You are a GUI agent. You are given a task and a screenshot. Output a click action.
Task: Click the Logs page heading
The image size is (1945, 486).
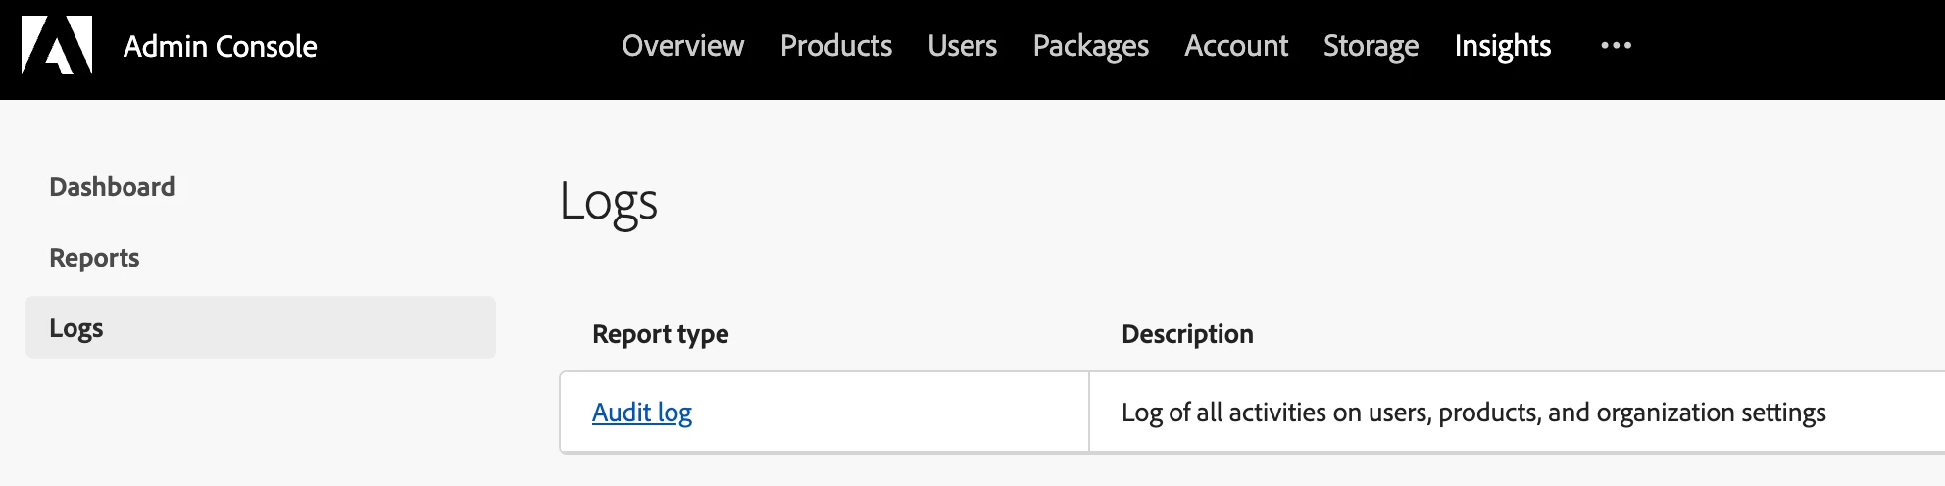click(x=608, y=203)
